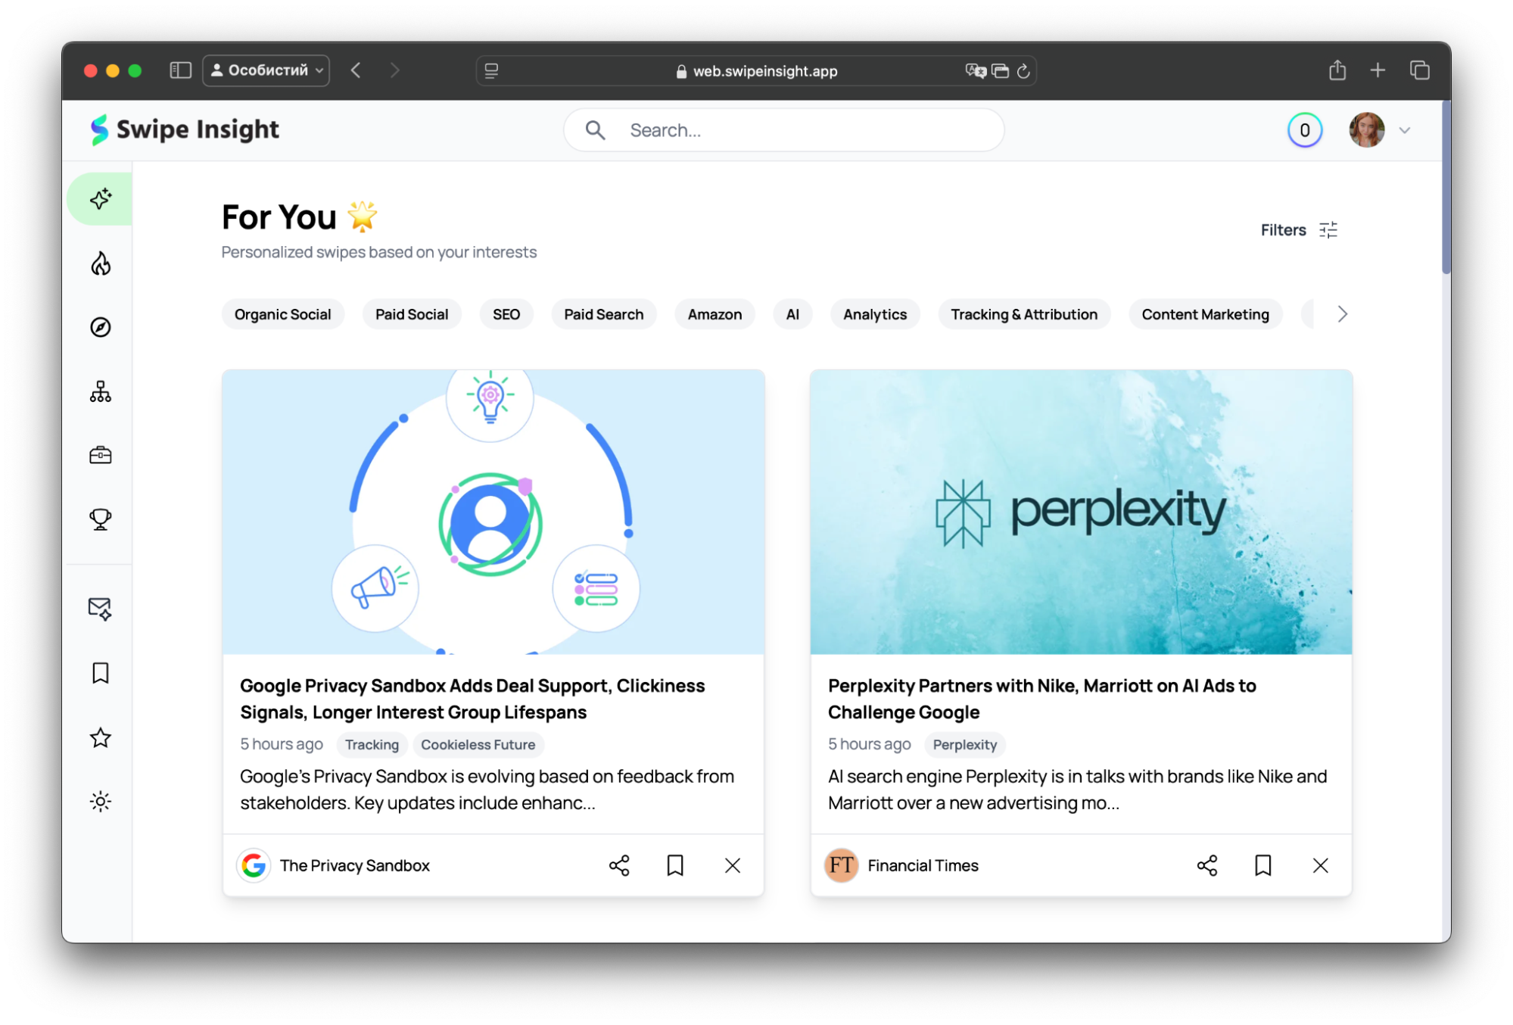Viewport: 1513px width, 1025px height.
Task: Click the For You personalized feed icon
Action: 101,198
